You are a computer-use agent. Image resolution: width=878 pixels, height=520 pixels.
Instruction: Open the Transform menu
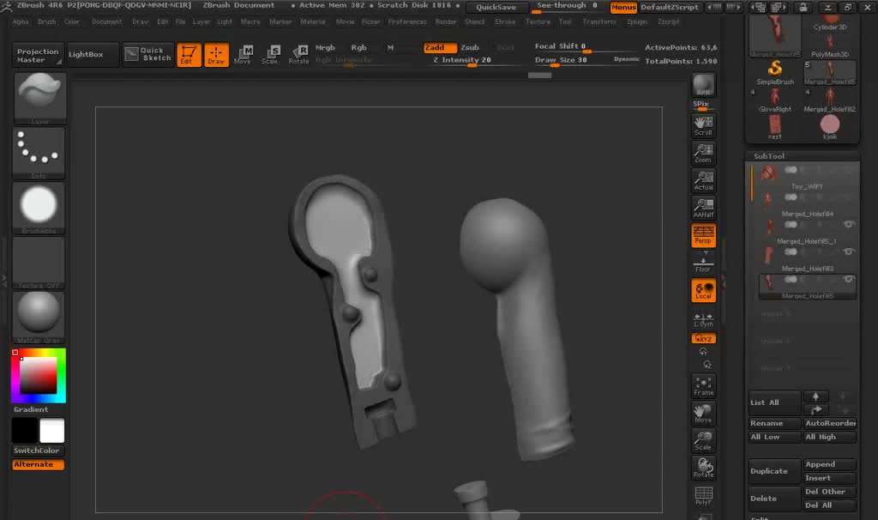tap(598, 21)
